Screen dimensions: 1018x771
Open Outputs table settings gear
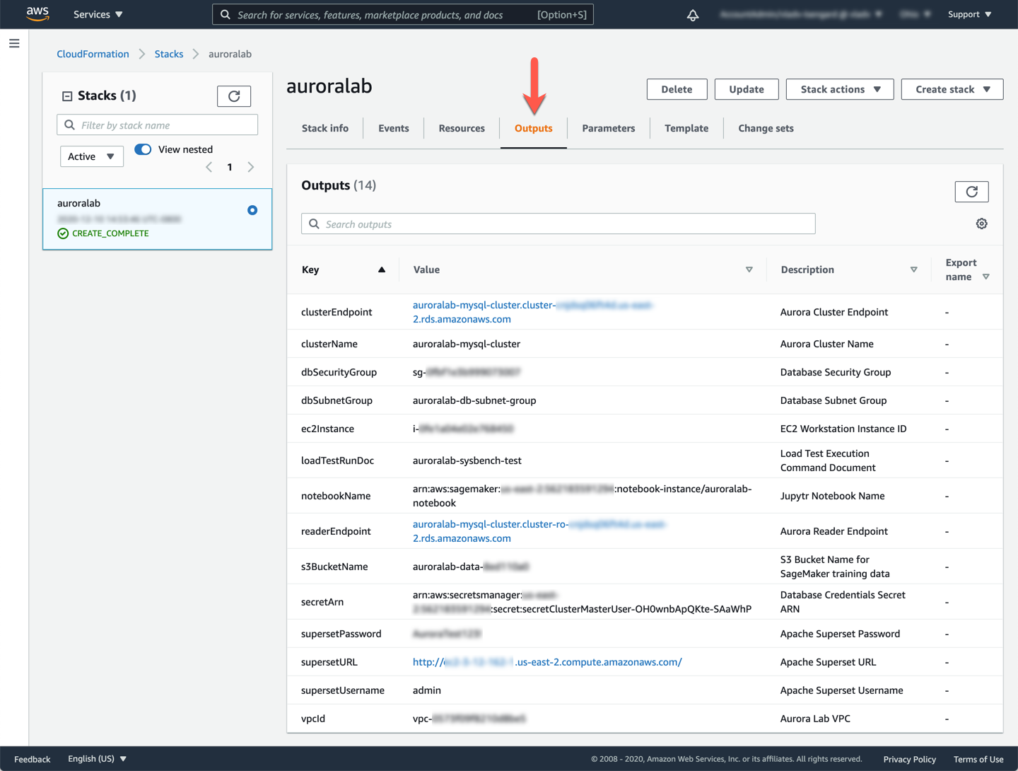[981, 224]
